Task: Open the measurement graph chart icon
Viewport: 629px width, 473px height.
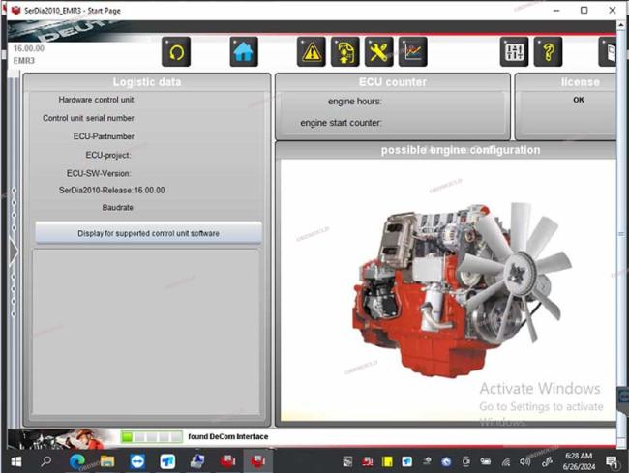Action: (x=412, y=51)
